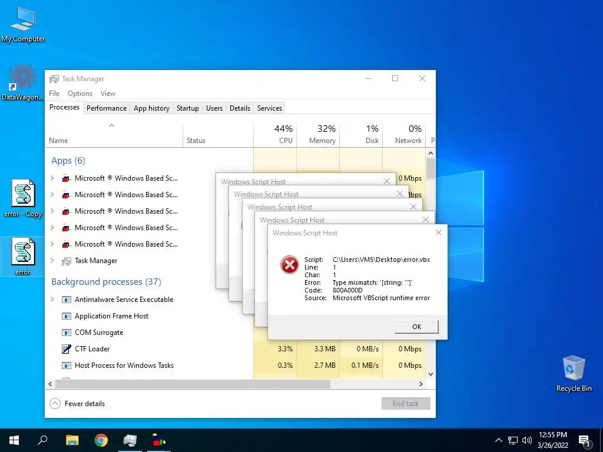Expand the third Microsoft Windows Based Script row

click(52, 211)
